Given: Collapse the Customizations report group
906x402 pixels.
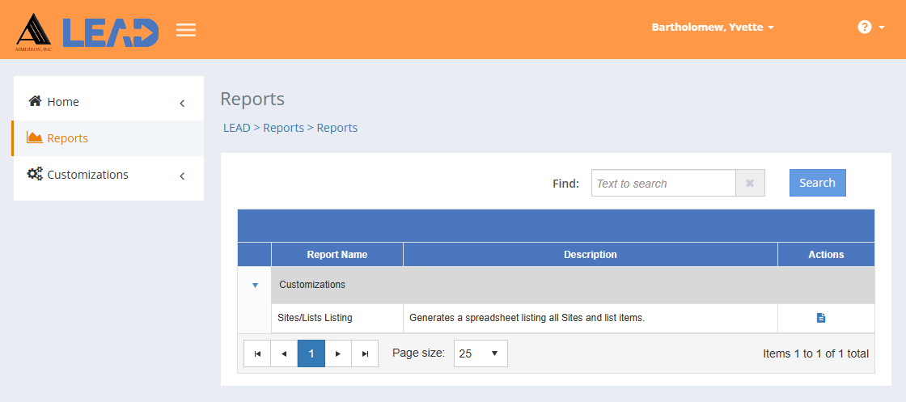Looking at the screenshot, I should 255,285.
